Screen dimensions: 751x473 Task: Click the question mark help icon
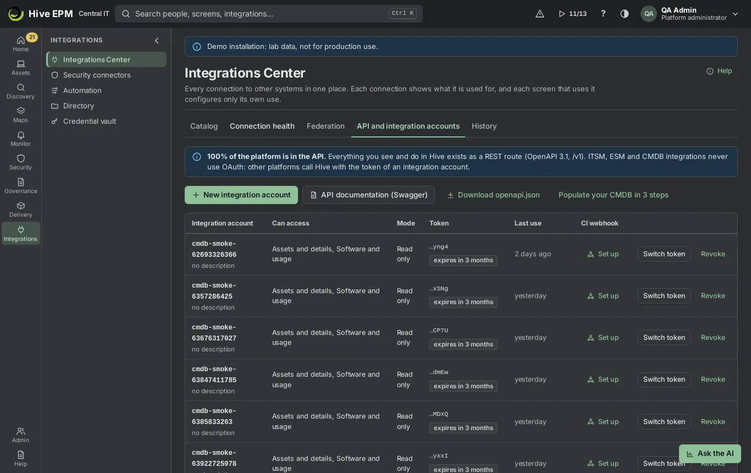pos(603,14)
